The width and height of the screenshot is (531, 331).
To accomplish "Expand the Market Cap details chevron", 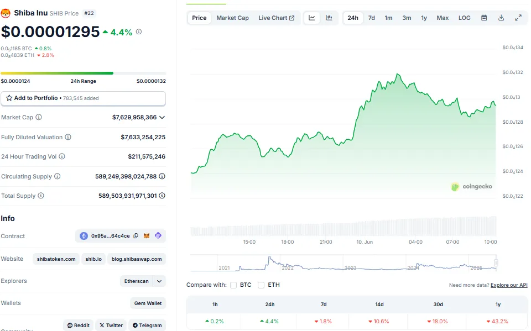I will [x=162, y=118].
